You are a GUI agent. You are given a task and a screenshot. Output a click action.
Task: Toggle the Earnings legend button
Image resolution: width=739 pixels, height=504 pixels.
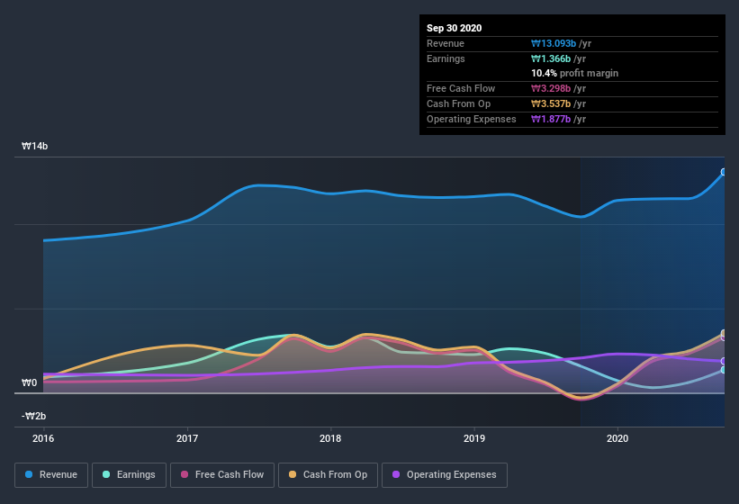(129, 475)
